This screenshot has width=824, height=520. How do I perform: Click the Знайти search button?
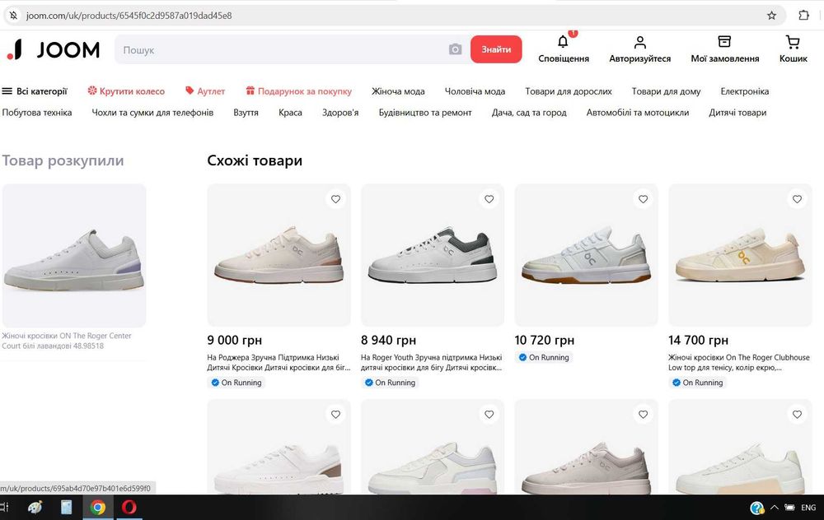(496, 49)
